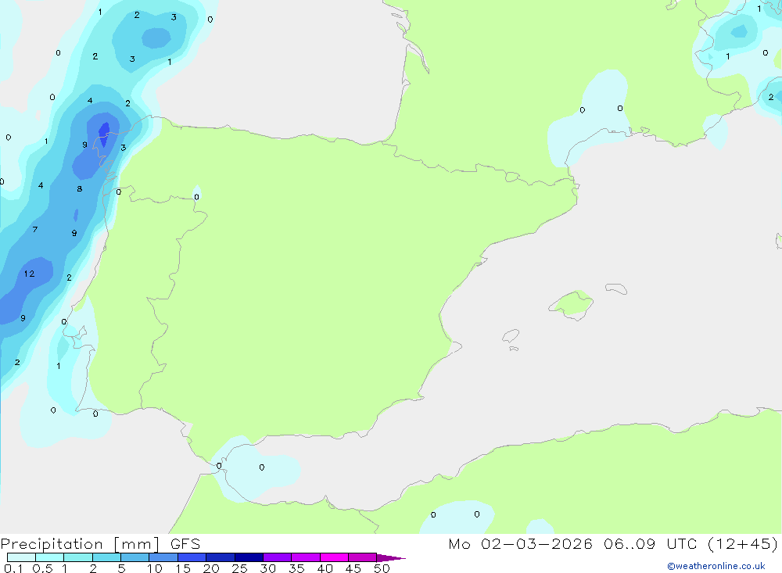The height and width of the screenshot is (573, 782).
Task: Select the '25' legend scale label
Action: click(x=239, y=568)
